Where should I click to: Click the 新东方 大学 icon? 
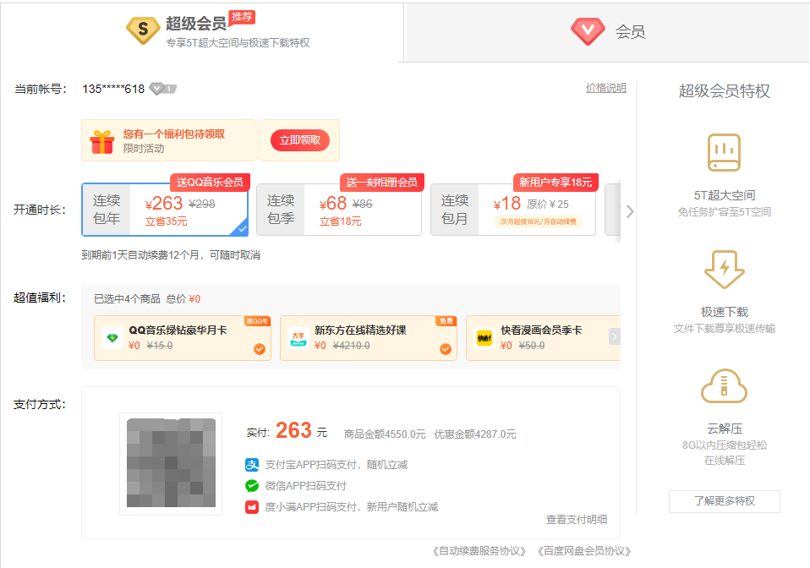(x=298, y=338)
